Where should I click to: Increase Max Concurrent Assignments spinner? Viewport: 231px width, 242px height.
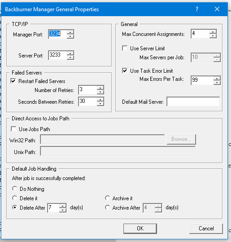pyautogui.click(x=213, y=31)
